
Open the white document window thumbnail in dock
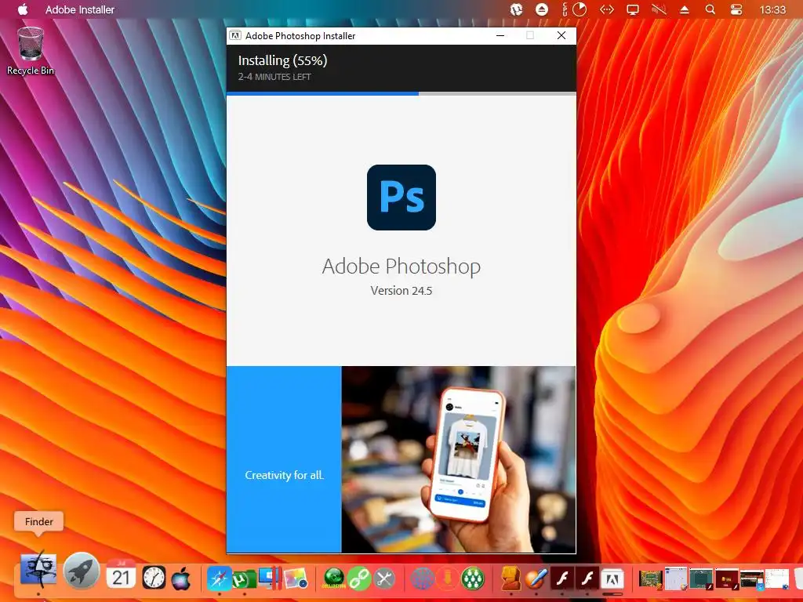(x=777, y=579)
